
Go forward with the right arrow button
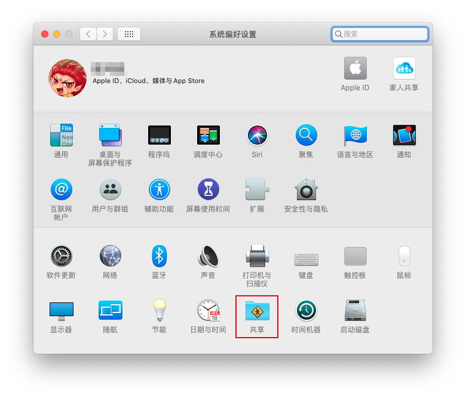pos(105,34)
